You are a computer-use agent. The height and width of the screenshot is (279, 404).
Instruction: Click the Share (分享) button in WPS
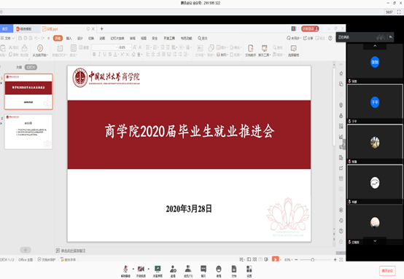click(308, 38)
